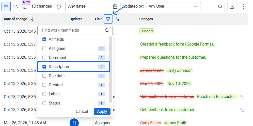Click the Updater column header
The height and width of the screenshot is (126, 253).
tap(76, 19)
